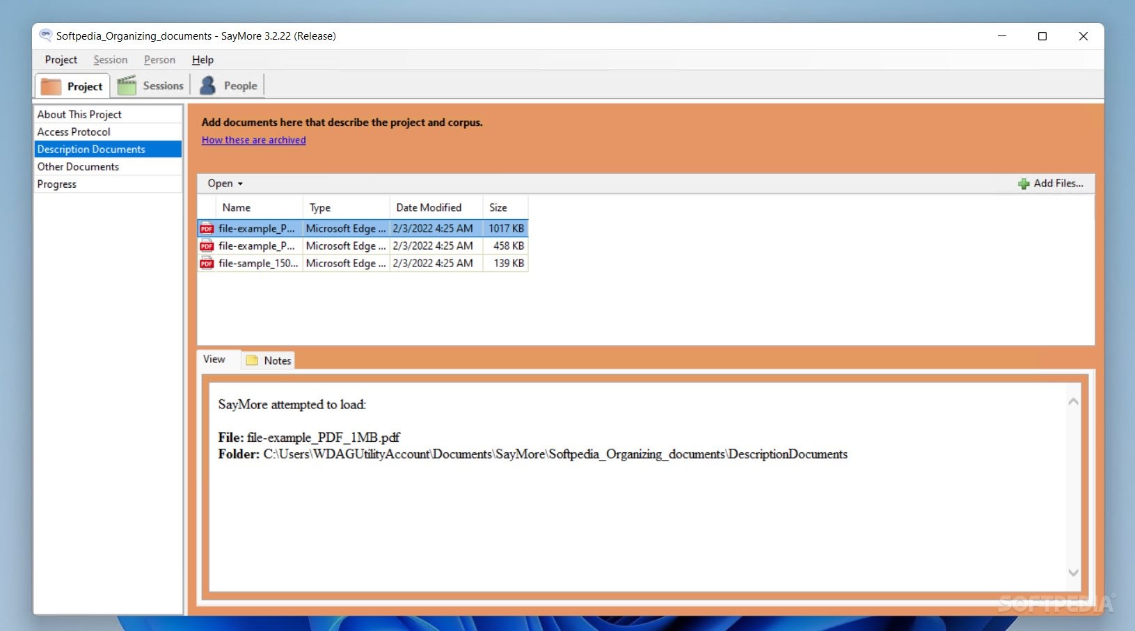The width and height of the screenshot is (1135, 631).
Task: Click the green plus Add Files icon
Action: (1024, 184)
